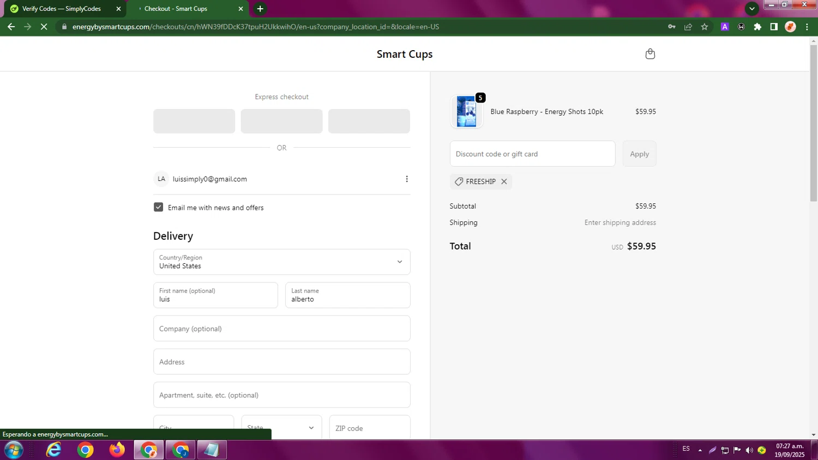Open the account options three-dot menu

pos(406,179)
